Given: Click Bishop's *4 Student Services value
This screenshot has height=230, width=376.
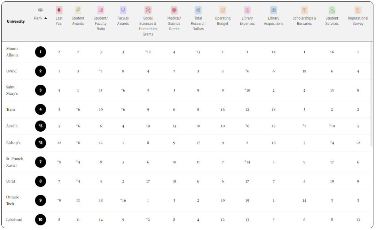Looking at the screenshot, I should [332, 143].
